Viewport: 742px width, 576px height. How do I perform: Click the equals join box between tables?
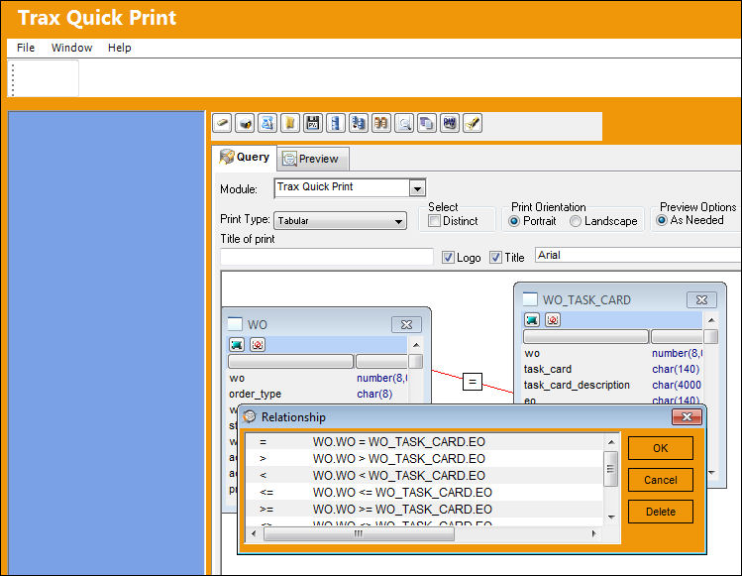pyautogui.click(x=473, y=382)
